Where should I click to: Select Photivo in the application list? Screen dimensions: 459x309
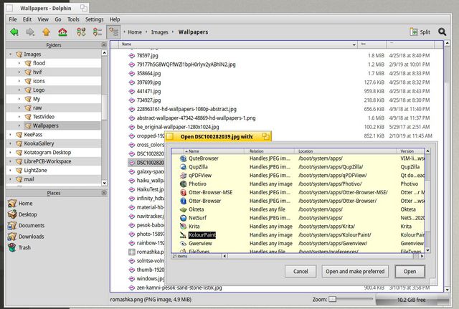[197, 184]
